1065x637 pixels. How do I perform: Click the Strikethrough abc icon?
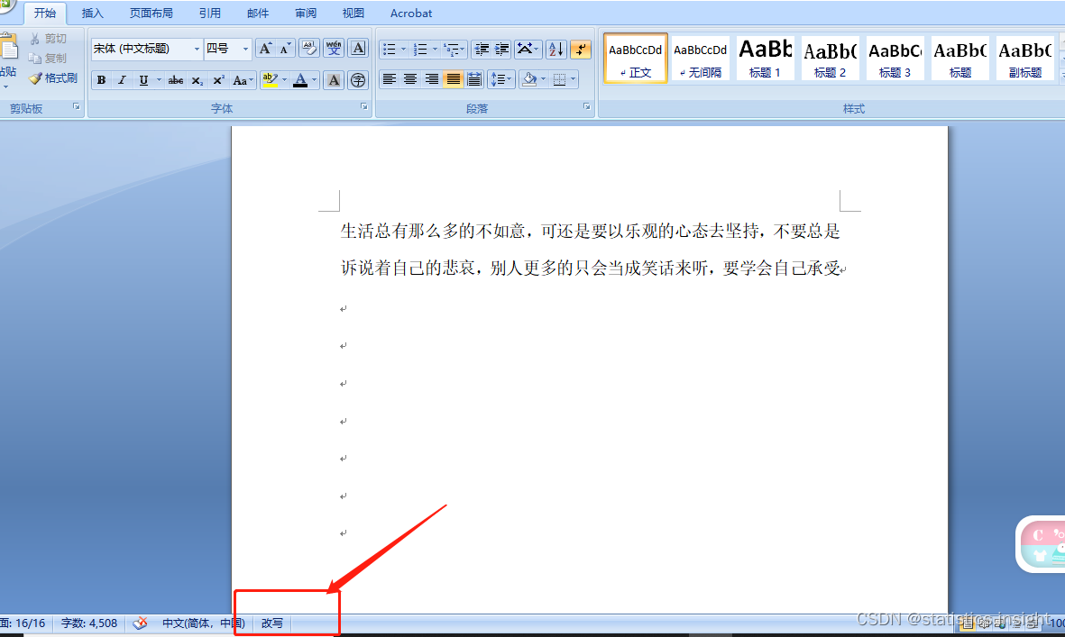[x=175, y=80]
